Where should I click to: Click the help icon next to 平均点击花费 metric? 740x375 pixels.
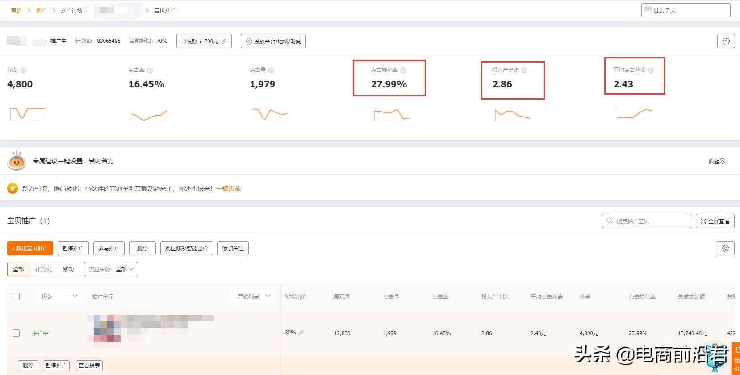click(651, 71)
